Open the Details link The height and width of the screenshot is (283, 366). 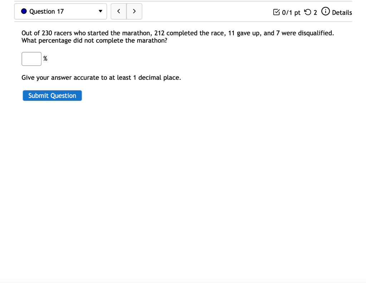(337, 12)
